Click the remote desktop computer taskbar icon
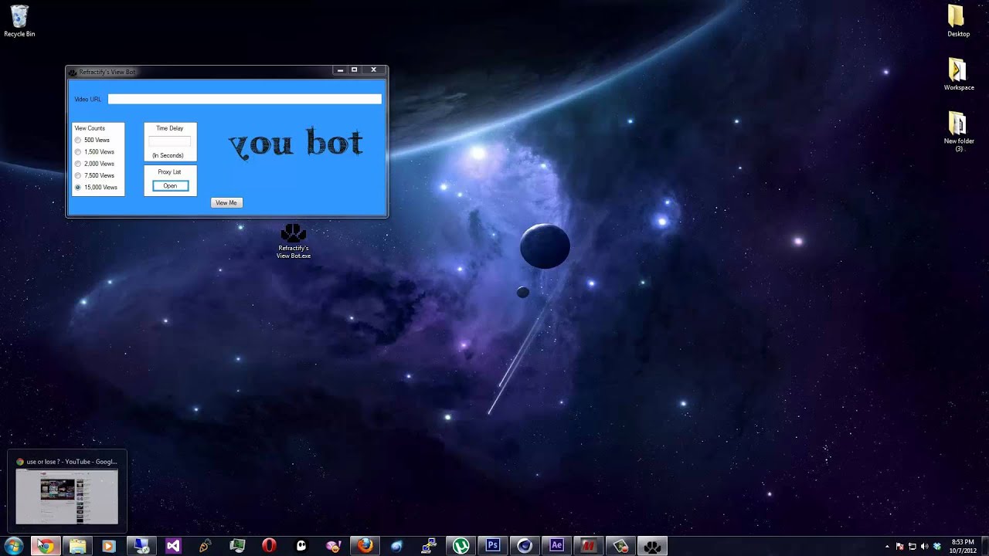Viewport: 989px width, 556px height. (x=141, y=546)
